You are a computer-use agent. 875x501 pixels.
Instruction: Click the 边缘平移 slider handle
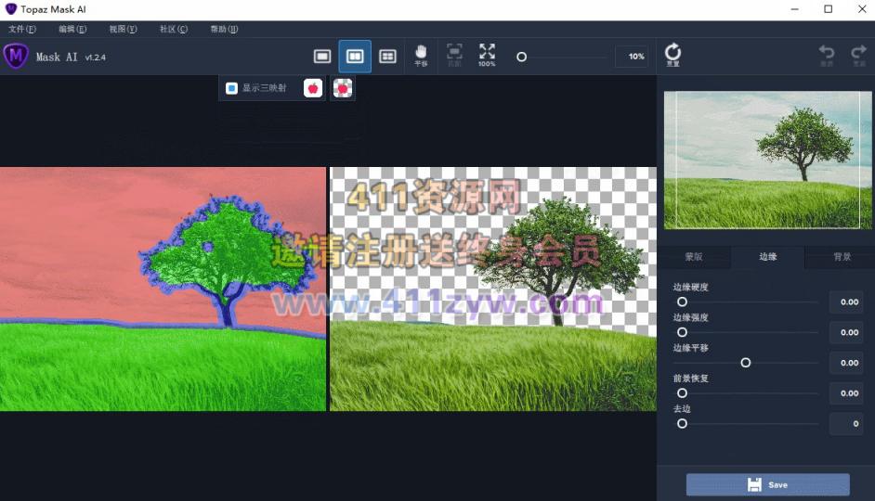coord(745,363)
